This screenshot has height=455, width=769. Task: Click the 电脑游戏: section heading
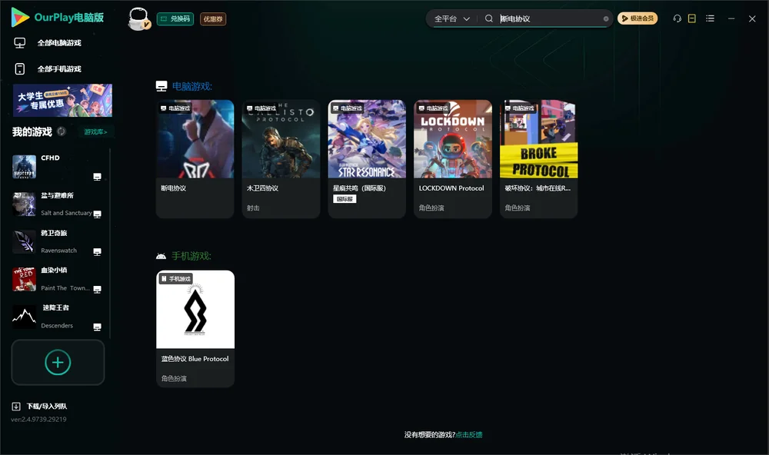pos(191,86)
